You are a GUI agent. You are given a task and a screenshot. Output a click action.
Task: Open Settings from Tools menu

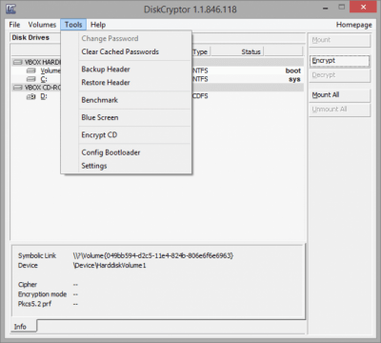click(x=94, y=166)
